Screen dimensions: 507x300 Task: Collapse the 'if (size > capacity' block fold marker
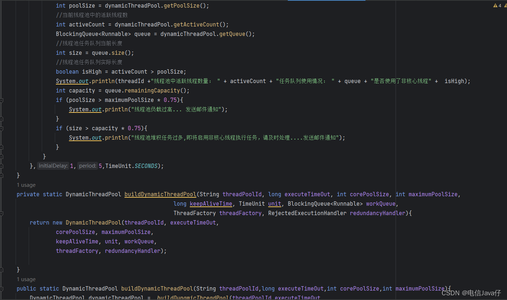tap(1, 128)
